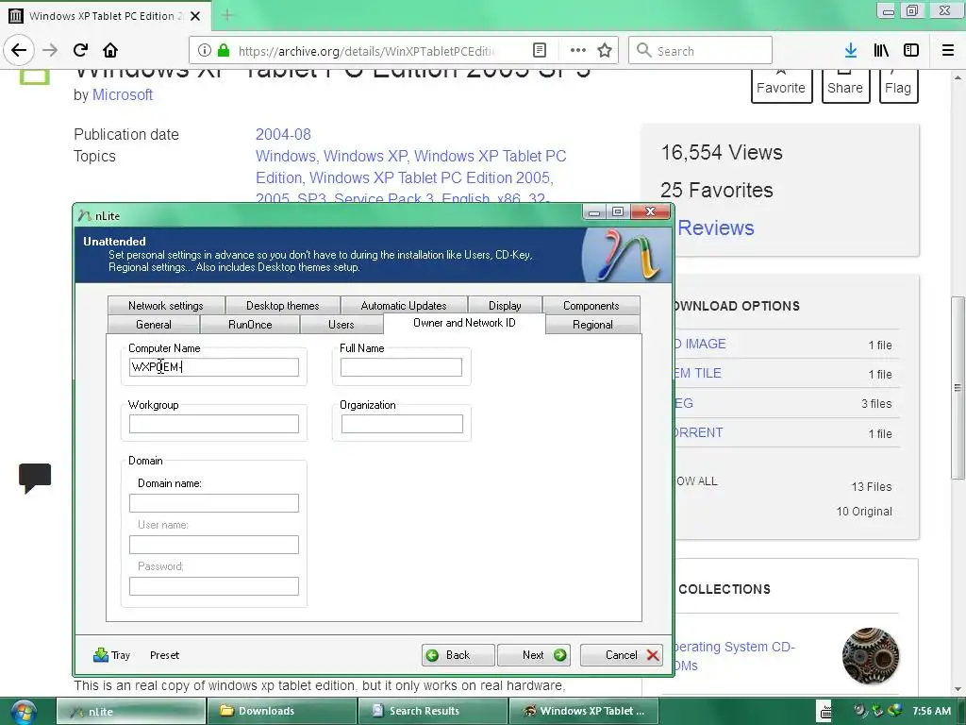Click the nLite title bar logo icon

[x=85, y=216]
